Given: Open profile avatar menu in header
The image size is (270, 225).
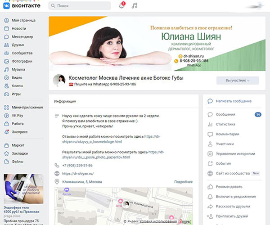Looking at the screenshot, I should point(256,6).
